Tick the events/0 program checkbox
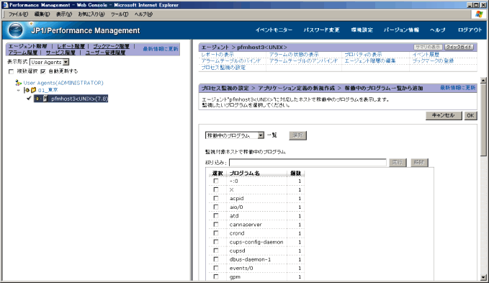Viewport: 489px width, 283px height. coord(216,268)
